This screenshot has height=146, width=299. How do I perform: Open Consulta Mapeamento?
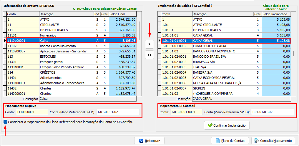pyautogui.click(x=273, y=141)
